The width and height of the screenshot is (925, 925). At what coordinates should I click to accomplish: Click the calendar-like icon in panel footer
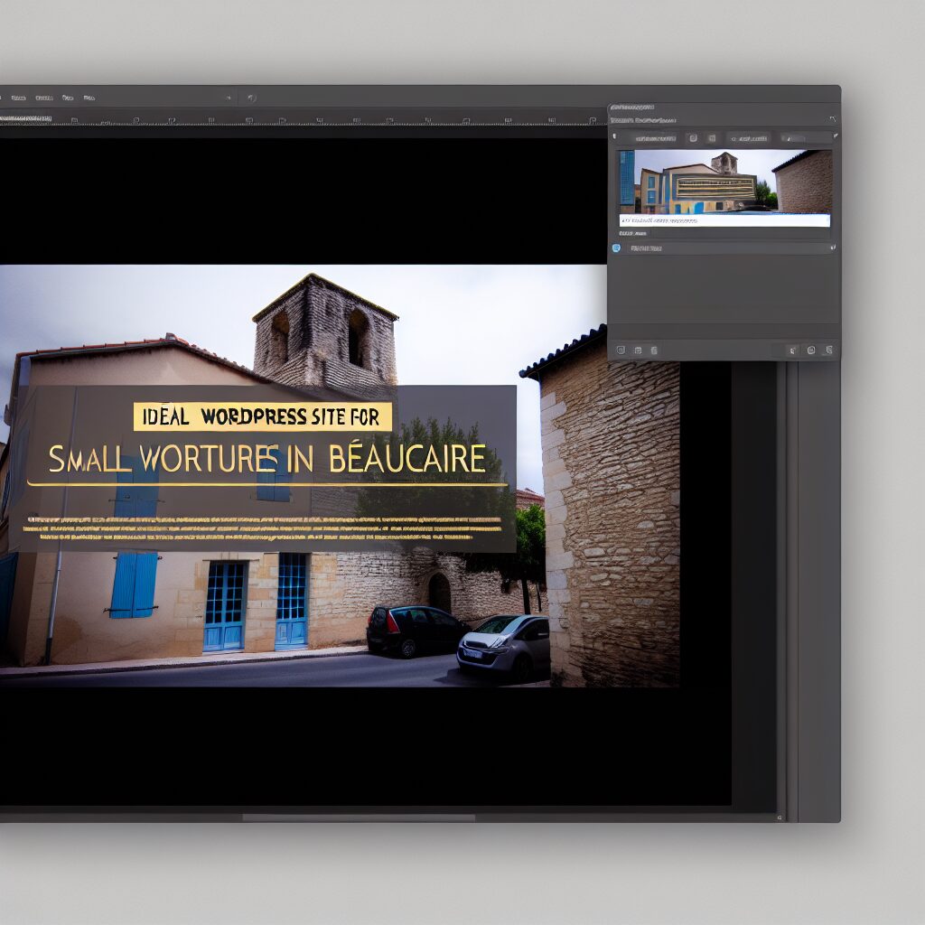pos(638,350)
